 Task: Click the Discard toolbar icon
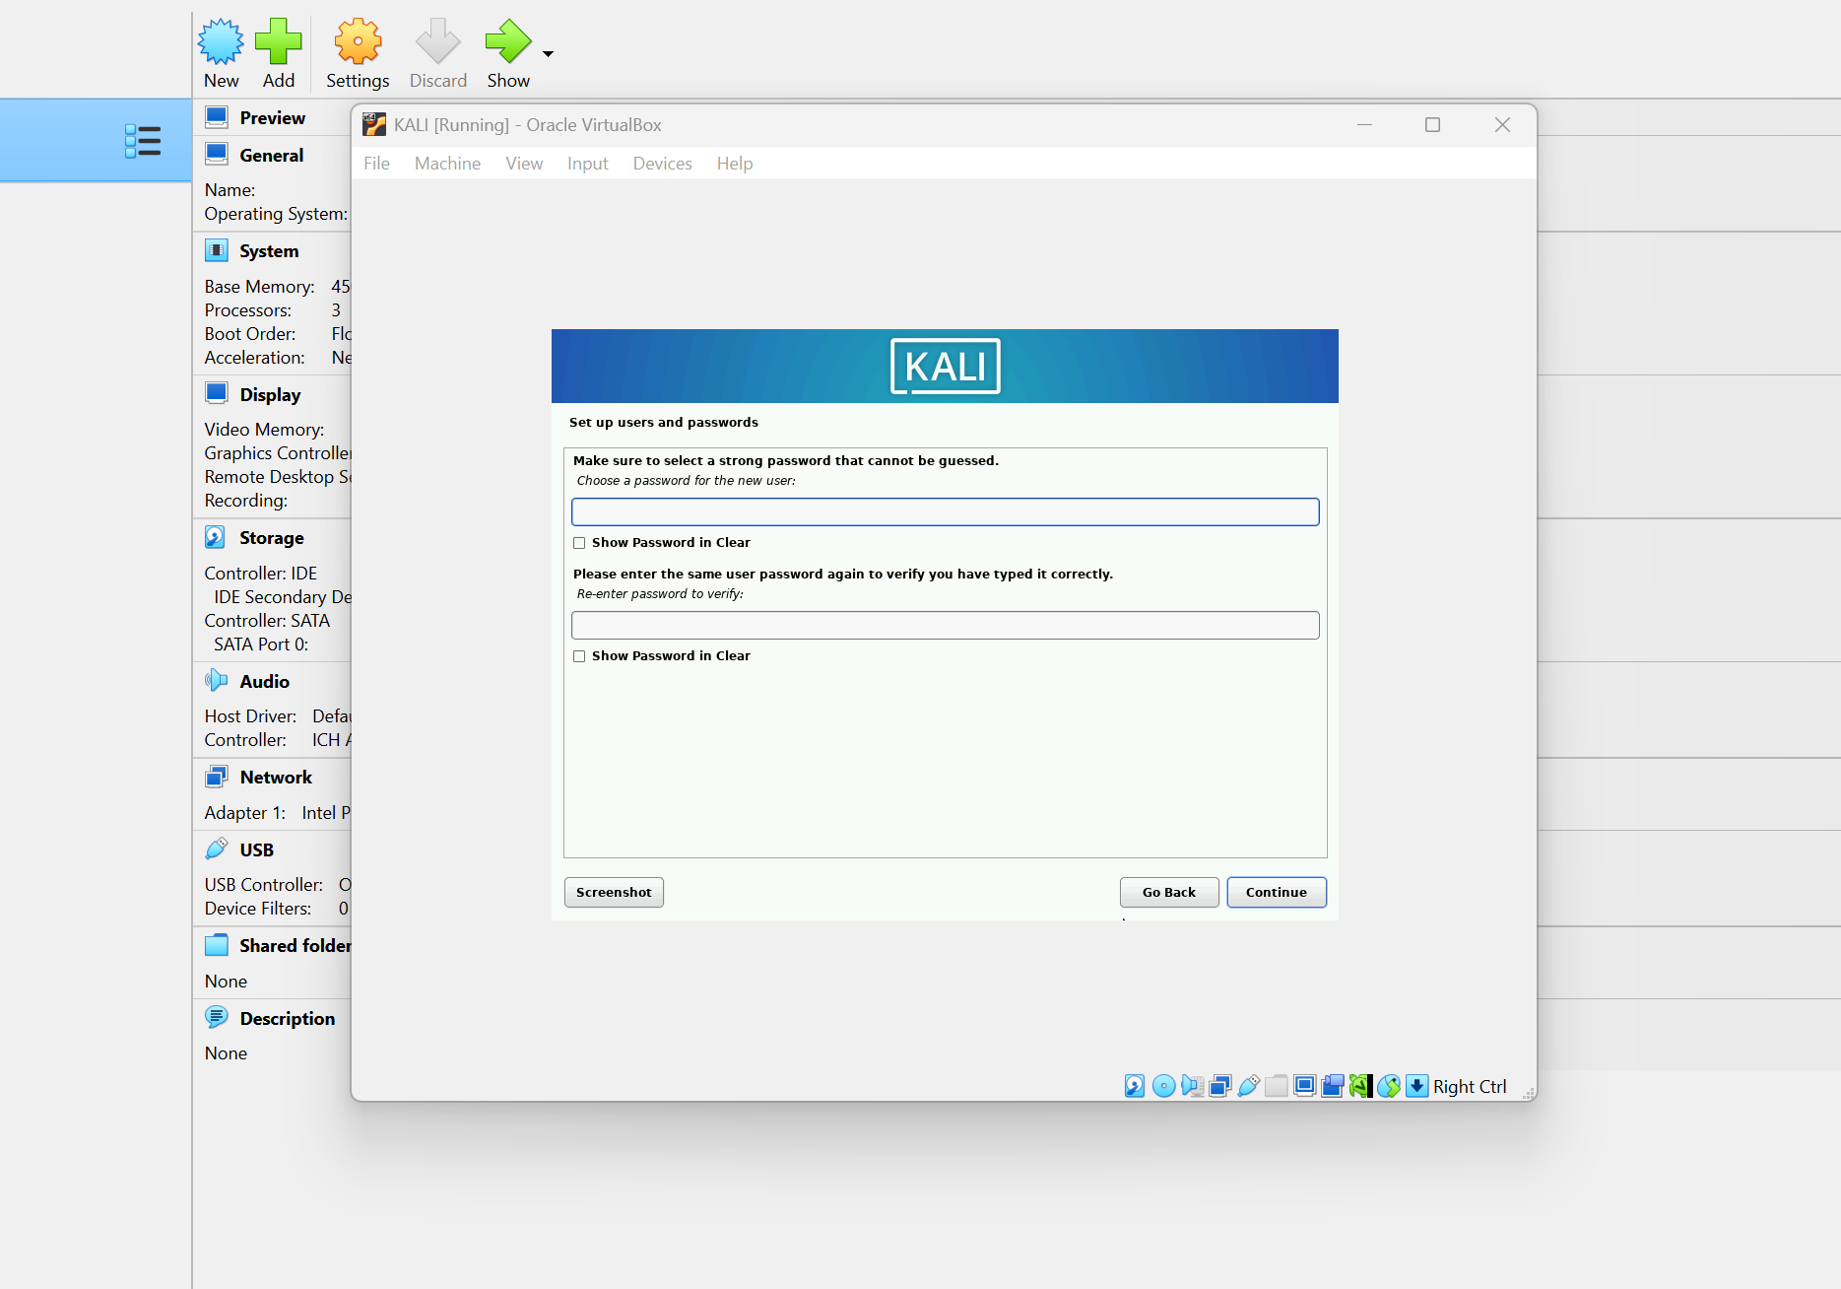pos(437,41)
